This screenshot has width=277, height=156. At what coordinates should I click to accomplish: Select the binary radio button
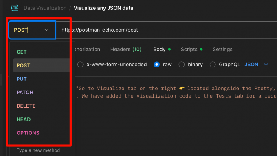(182, 65)
